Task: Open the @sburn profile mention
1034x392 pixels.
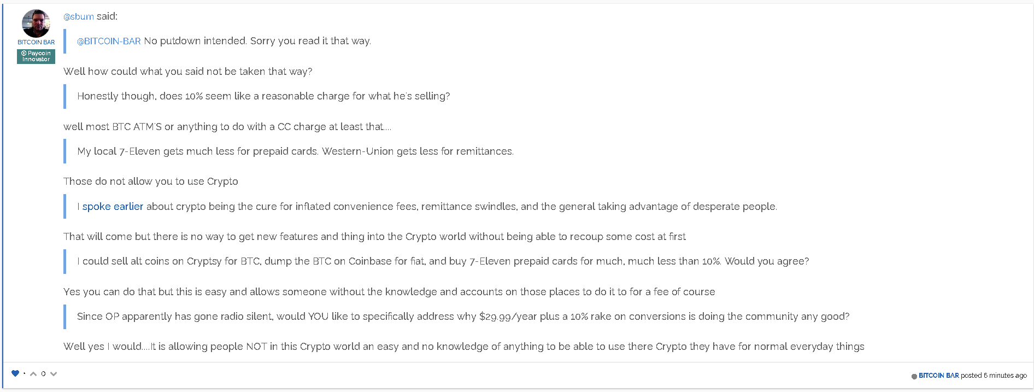Action: coord(79,16)
